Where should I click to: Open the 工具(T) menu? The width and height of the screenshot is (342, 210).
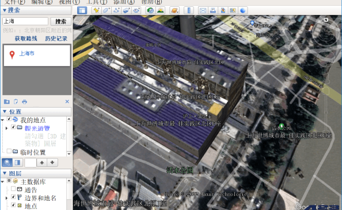point(97,2)
